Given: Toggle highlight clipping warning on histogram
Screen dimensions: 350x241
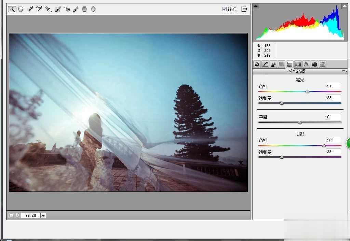Looking at the screenshot, I should [344, 6].
